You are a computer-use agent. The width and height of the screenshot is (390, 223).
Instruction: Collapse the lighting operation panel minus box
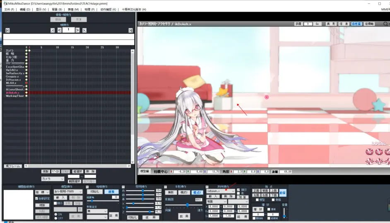123,187
